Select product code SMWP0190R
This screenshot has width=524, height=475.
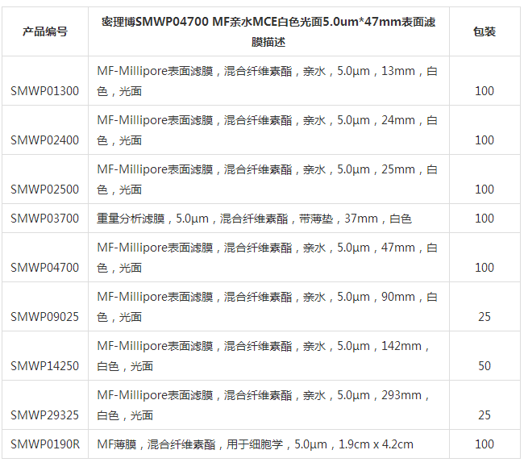click(45, 444)
